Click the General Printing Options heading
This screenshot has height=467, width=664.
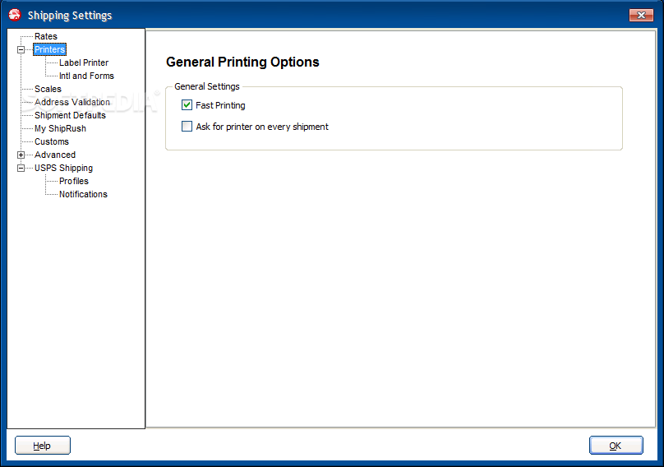(242, 62)
